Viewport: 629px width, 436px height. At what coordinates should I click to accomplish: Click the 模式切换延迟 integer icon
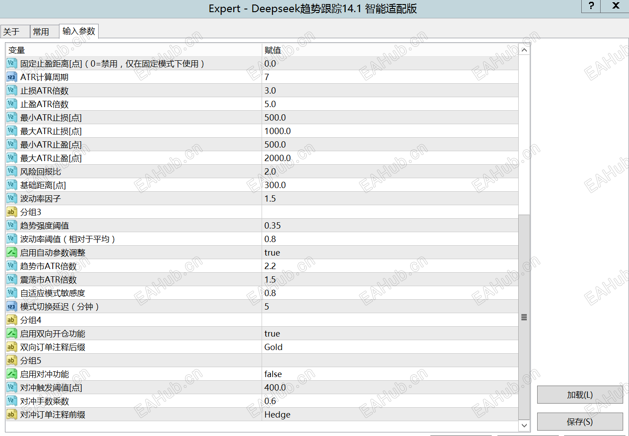(x=11, y=306)
